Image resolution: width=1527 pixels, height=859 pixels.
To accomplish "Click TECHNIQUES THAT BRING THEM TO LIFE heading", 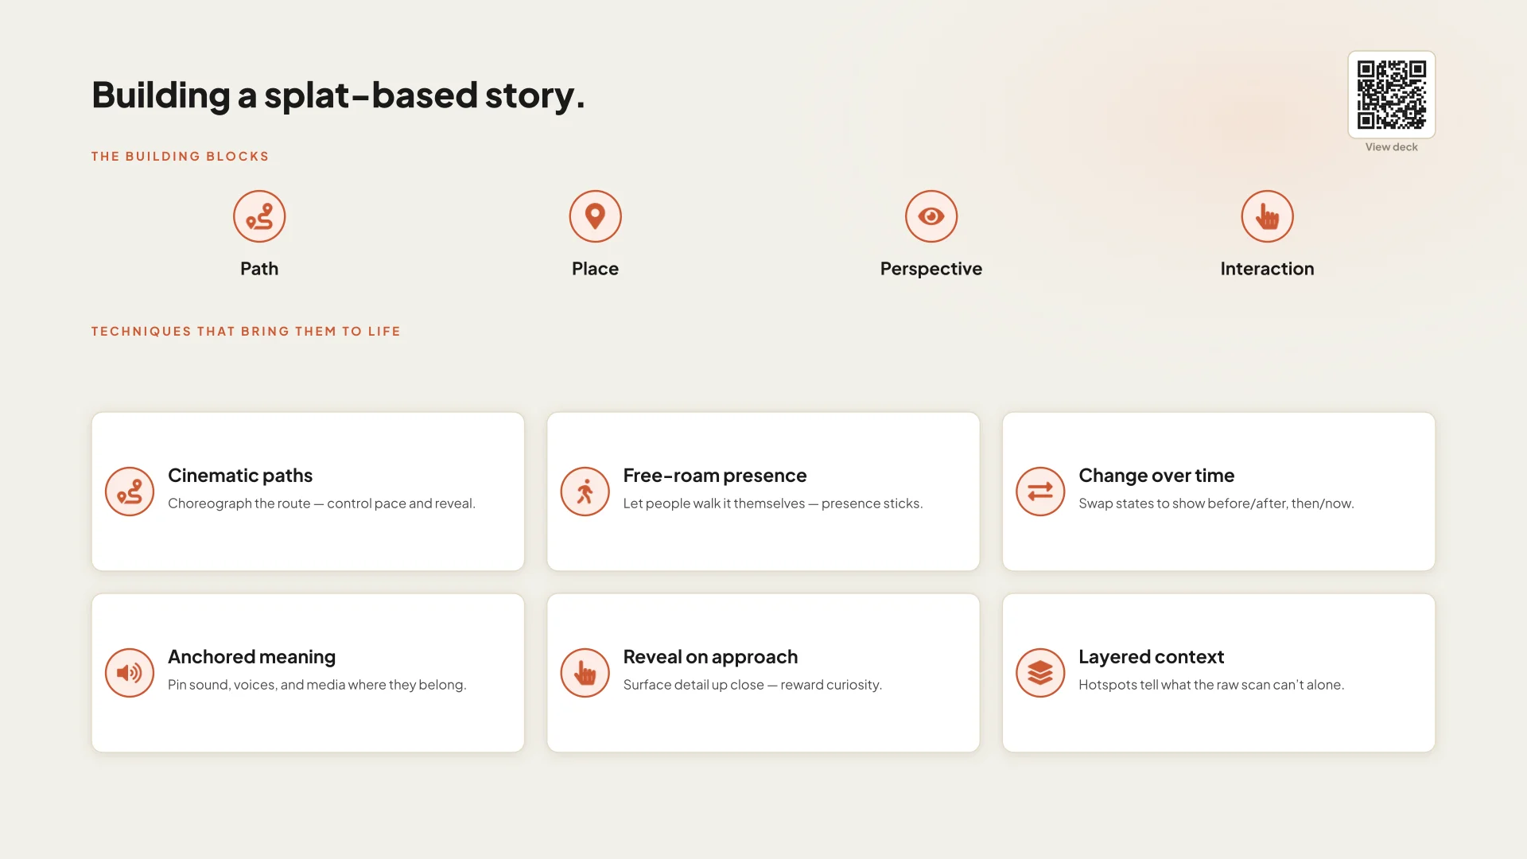I will tap(246, 332).
